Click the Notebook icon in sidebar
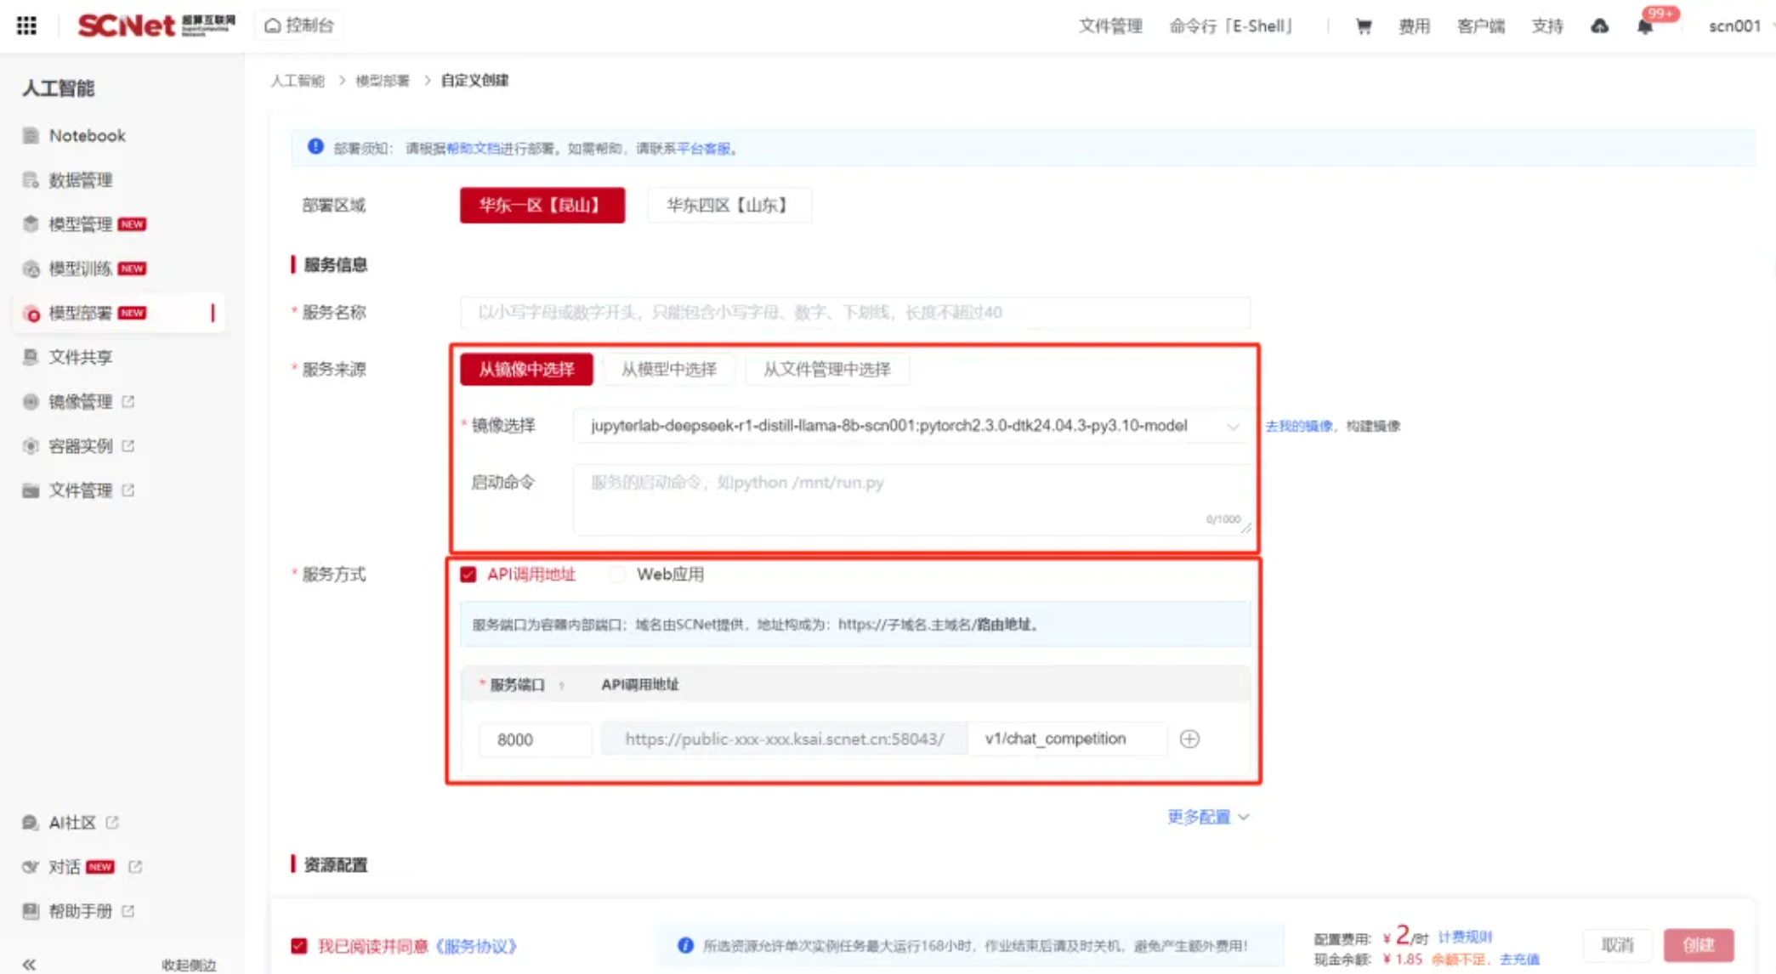The width and height of the screenshot is (1776, 974). tap(31, 136)
